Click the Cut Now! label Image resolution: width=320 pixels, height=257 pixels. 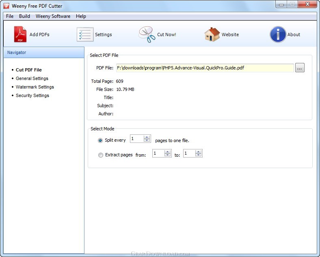coord(166,35)
